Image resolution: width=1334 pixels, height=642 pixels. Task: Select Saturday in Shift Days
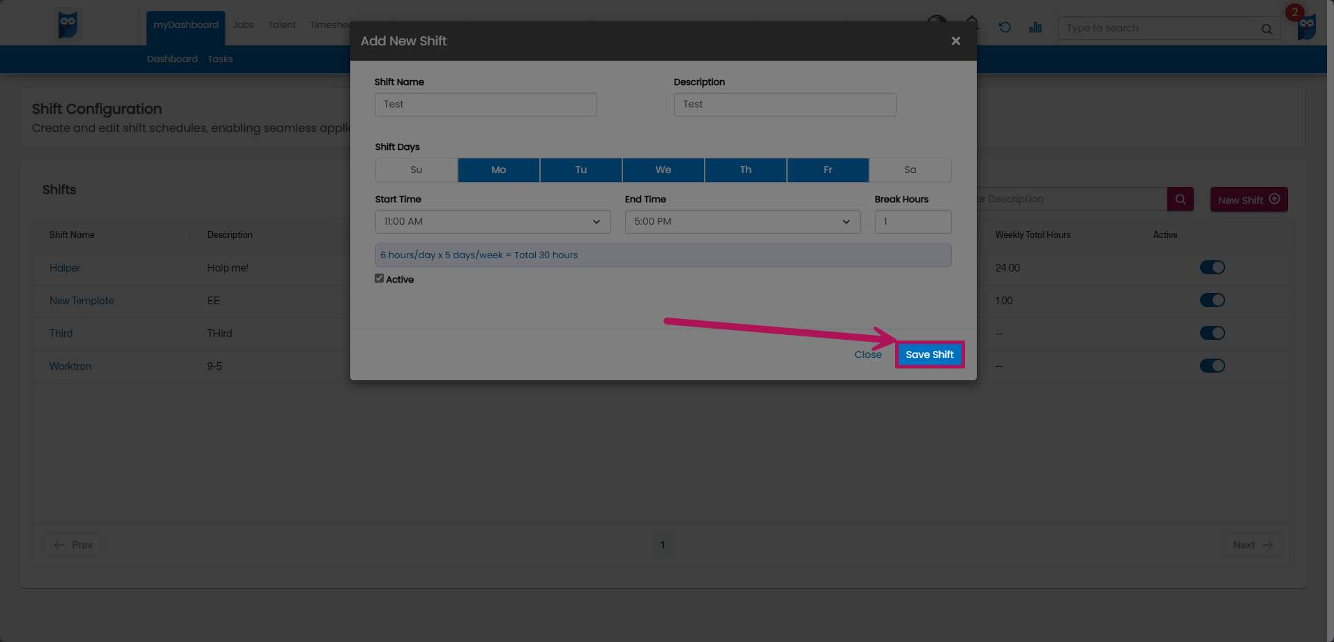[910, 170]
